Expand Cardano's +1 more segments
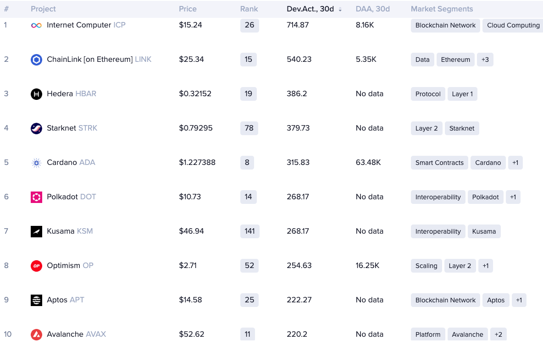Image resolution: width=543 pixels, height=345 pixels. pos(515,163)
